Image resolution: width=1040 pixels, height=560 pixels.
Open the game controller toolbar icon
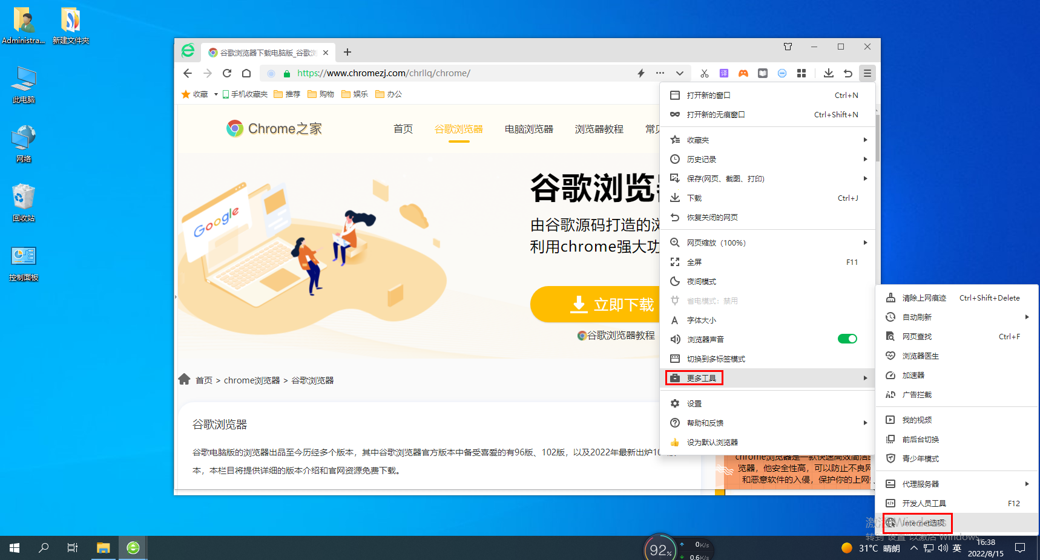click(x=743, y=73)
